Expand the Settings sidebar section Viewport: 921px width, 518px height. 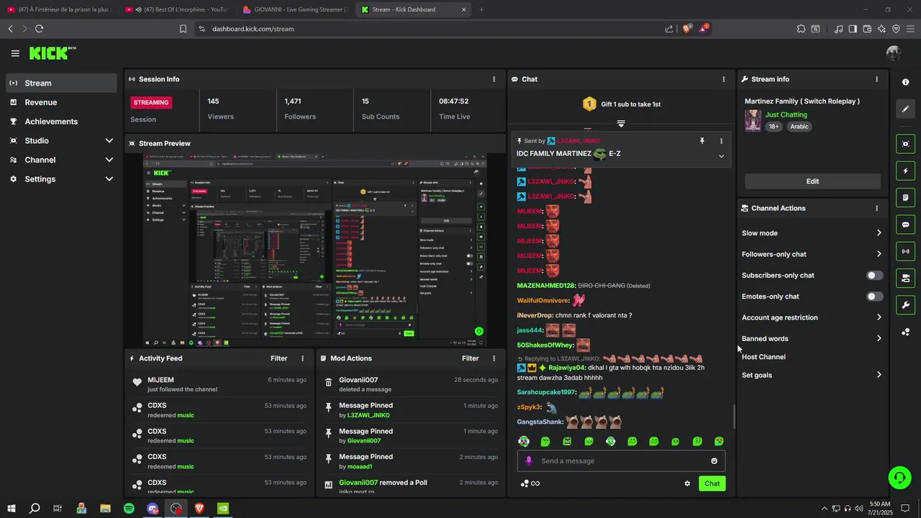61,179
